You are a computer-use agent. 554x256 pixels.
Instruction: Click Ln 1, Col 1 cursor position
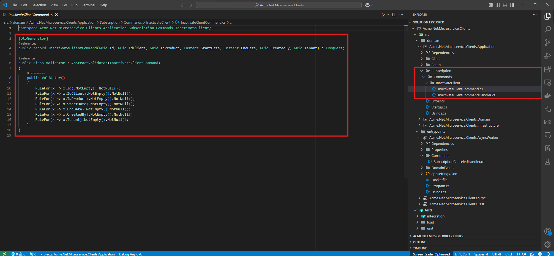pyautogui.click(x=462, y=254)
